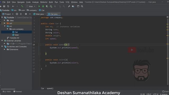Image resolution: width=169 pixels, height=95 pixels.
Task: Open the Window menu
Action: 74,2
